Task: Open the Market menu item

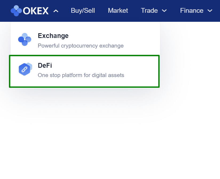Action: pos(118,11)
